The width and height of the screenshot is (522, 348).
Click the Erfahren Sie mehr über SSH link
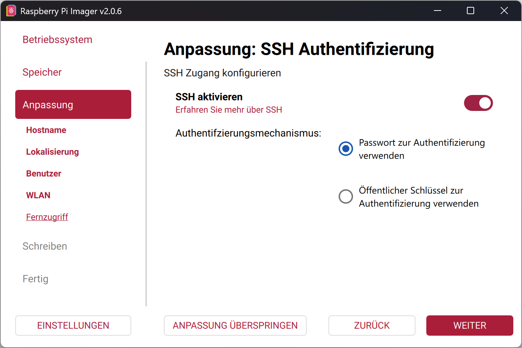tap(228, 110)
